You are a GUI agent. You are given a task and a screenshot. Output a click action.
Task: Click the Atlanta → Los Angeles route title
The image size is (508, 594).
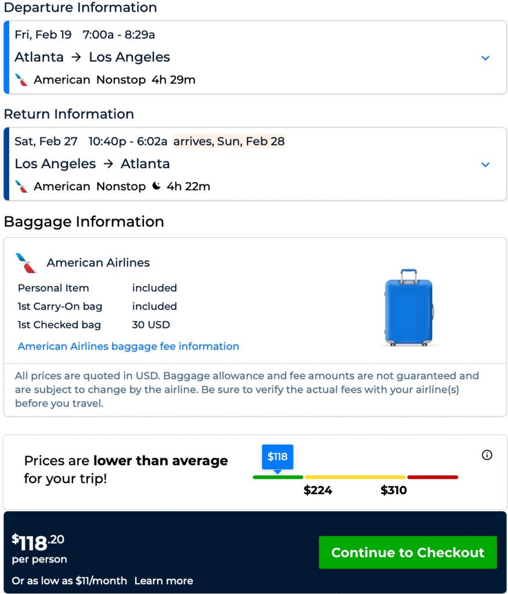tap(92, 57)
